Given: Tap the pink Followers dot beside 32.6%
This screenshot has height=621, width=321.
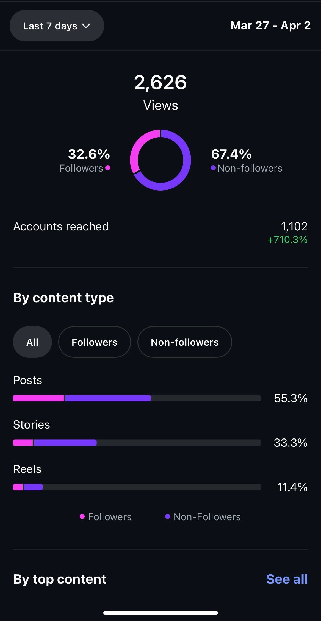Looking at the screenshot, I should coord(108,168).
